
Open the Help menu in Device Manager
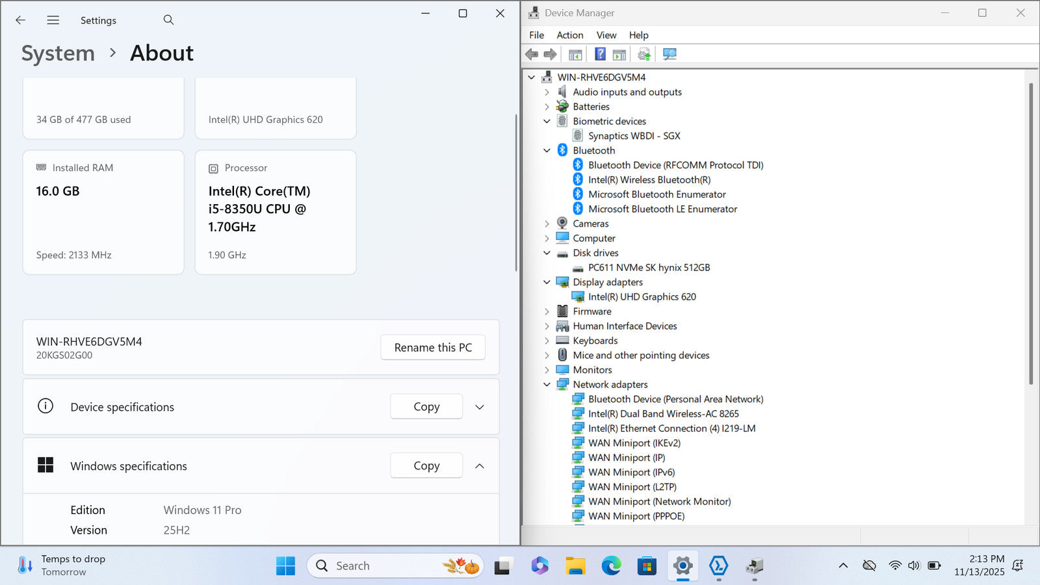[x=638, y=35]
